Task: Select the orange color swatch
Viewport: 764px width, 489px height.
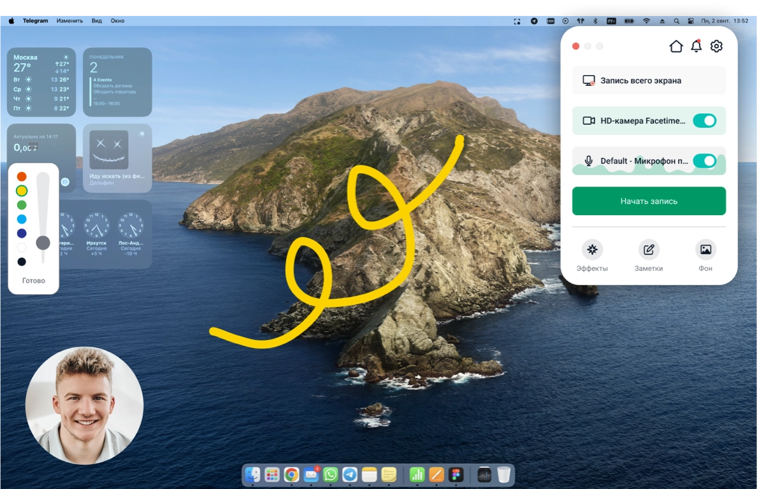Action: click(x=22, y=176)
